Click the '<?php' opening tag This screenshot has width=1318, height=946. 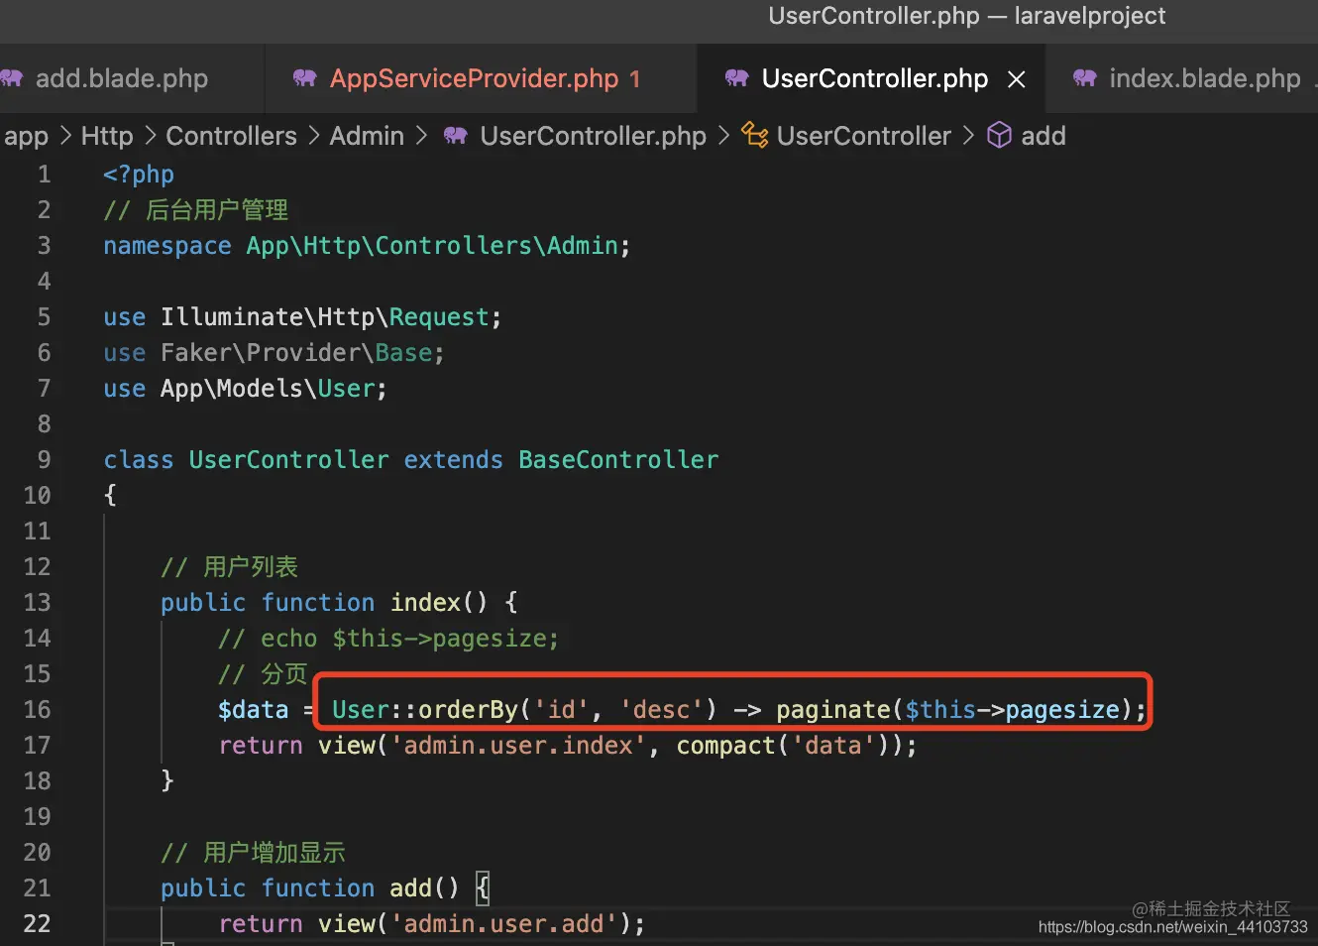tap(139, 175)
